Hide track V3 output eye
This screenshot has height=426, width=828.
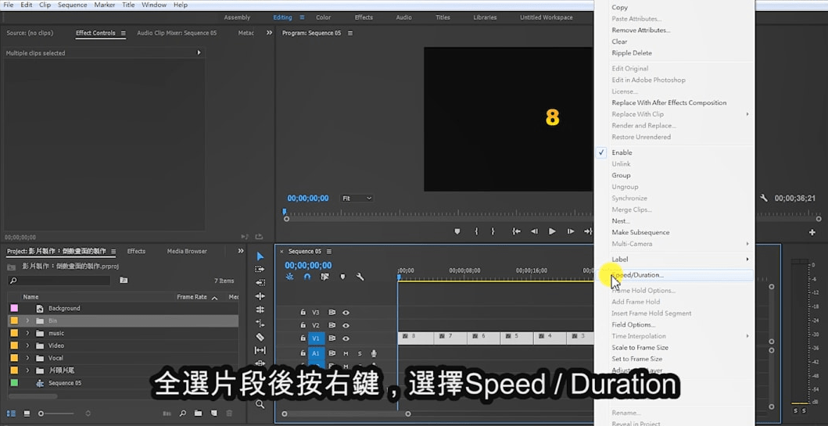click(346, 313)
